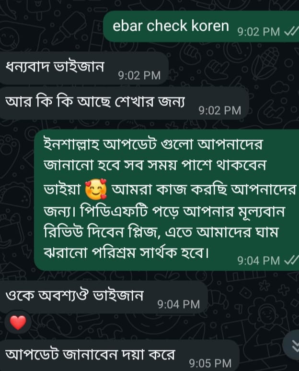The width and height of the screenshot is (299, 371).
Task: Tap double check marks on 'ebar check koren'
Action: point(290,31)
